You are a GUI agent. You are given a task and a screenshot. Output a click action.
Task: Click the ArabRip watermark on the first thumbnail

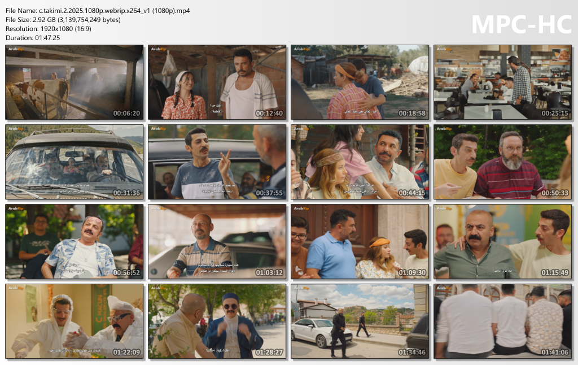(16, 50)
